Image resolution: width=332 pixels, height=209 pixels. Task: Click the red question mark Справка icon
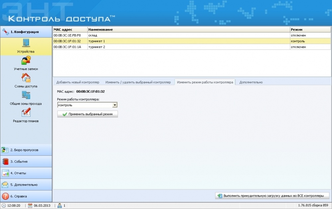click(5, 196)
